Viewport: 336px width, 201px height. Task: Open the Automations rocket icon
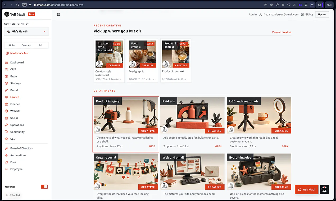coord(7,155)
